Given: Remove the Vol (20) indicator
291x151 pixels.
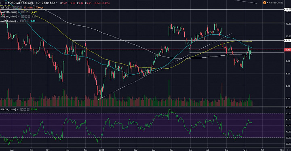Looking at the screenshot, I should coord(21,8).
